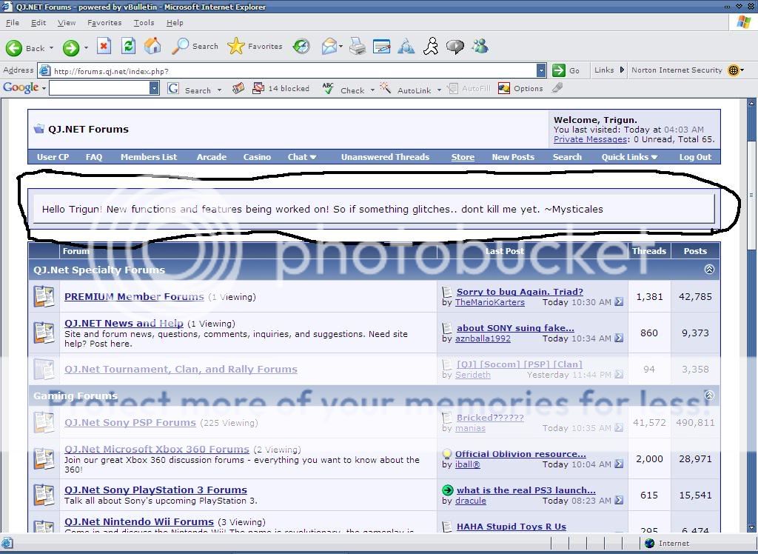Open the Favorites menu in menu bar
This screenshot has height=554, width=758.
104,23
